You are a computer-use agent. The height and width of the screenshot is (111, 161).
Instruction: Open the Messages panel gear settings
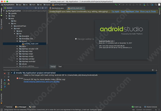click(x=153, y=70)
